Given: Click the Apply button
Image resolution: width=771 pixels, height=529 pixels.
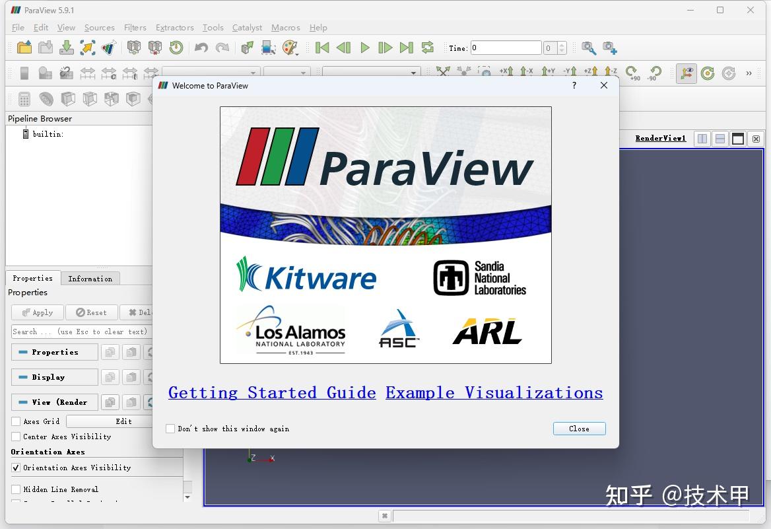Looking at the screenshot, I should [38, 312].
